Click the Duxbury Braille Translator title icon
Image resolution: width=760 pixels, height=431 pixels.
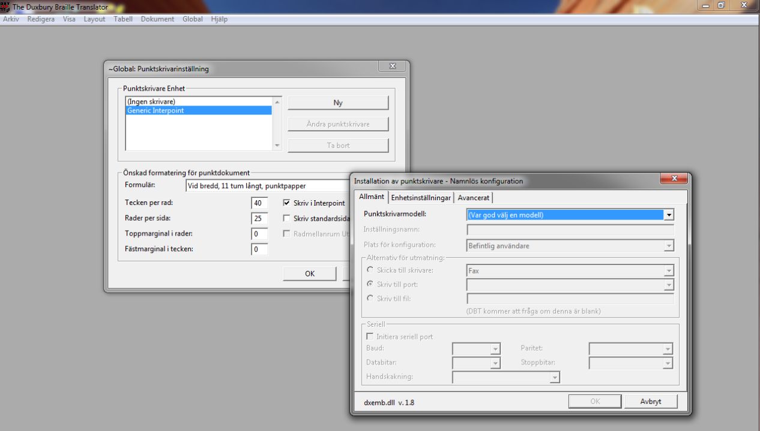5,7
